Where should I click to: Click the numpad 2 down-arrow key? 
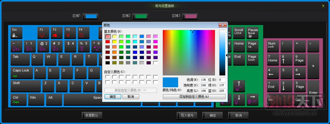click(286, 86)
